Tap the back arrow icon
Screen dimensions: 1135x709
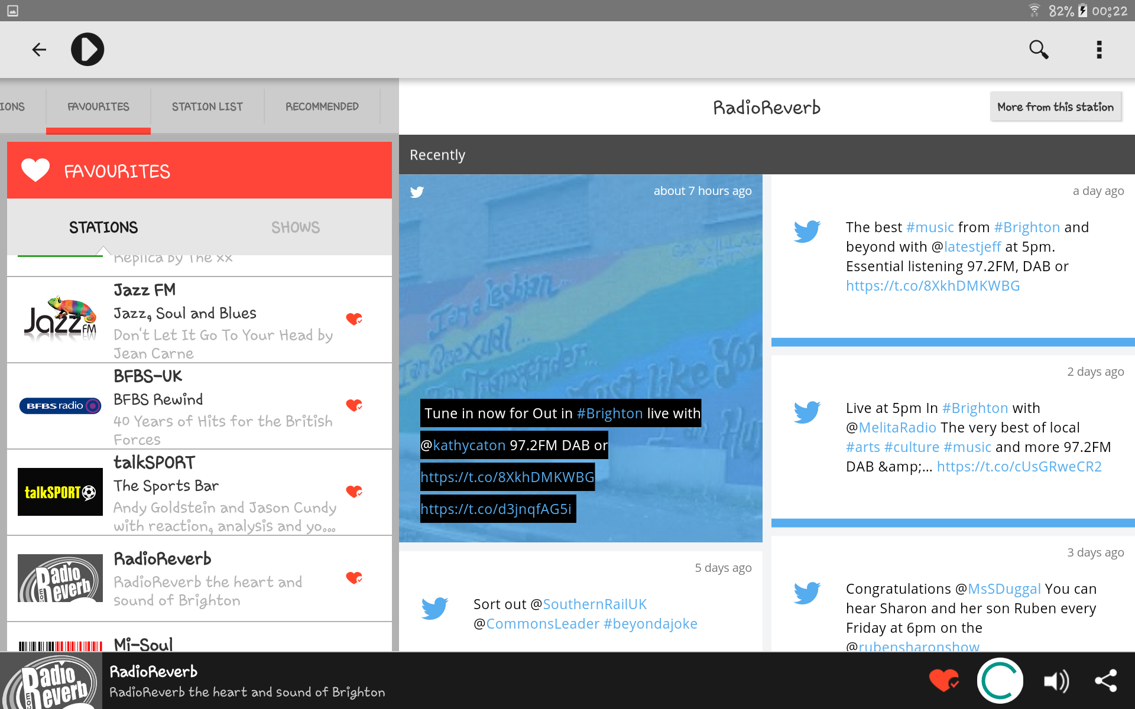(x=39, y=50)
